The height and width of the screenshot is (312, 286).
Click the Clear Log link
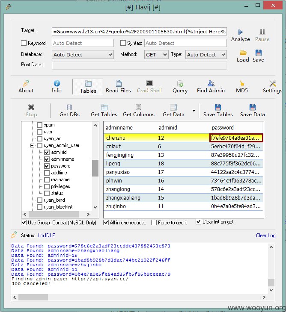tap(265, 235)
